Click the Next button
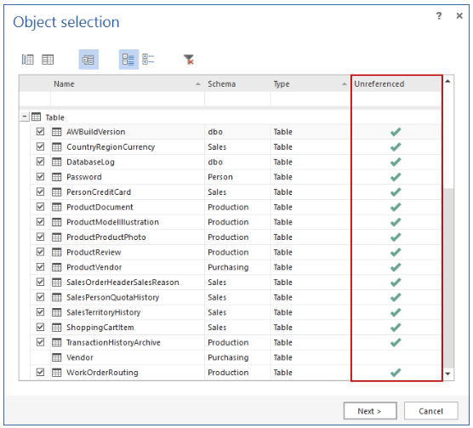Image resolution: width=473 pixels, height=428 pixels. coord(370,411)
